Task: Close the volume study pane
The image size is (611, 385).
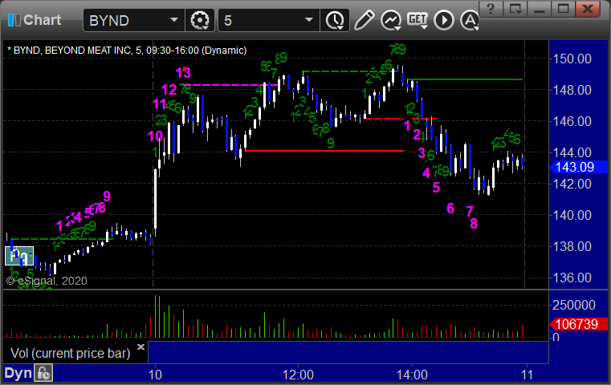Action: 141,346
